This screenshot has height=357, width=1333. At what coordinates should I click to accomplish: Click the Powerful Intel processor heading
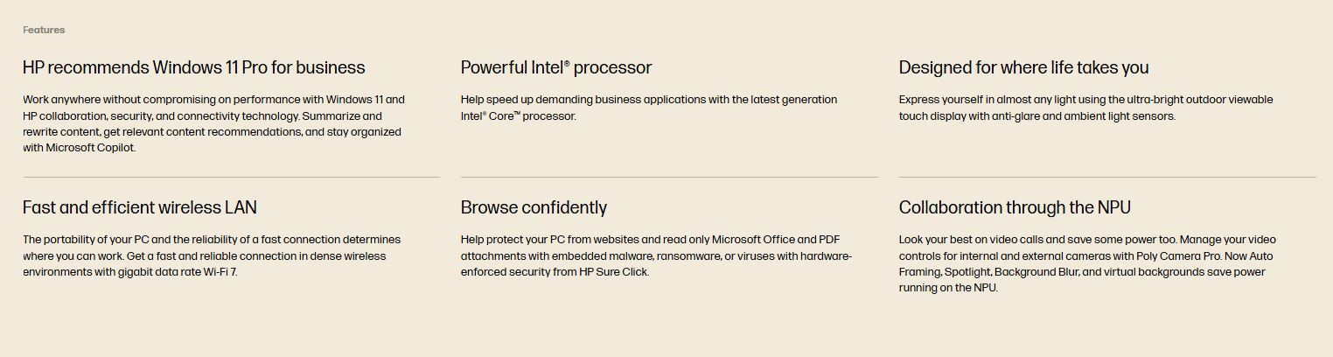(x=555, y=67)
